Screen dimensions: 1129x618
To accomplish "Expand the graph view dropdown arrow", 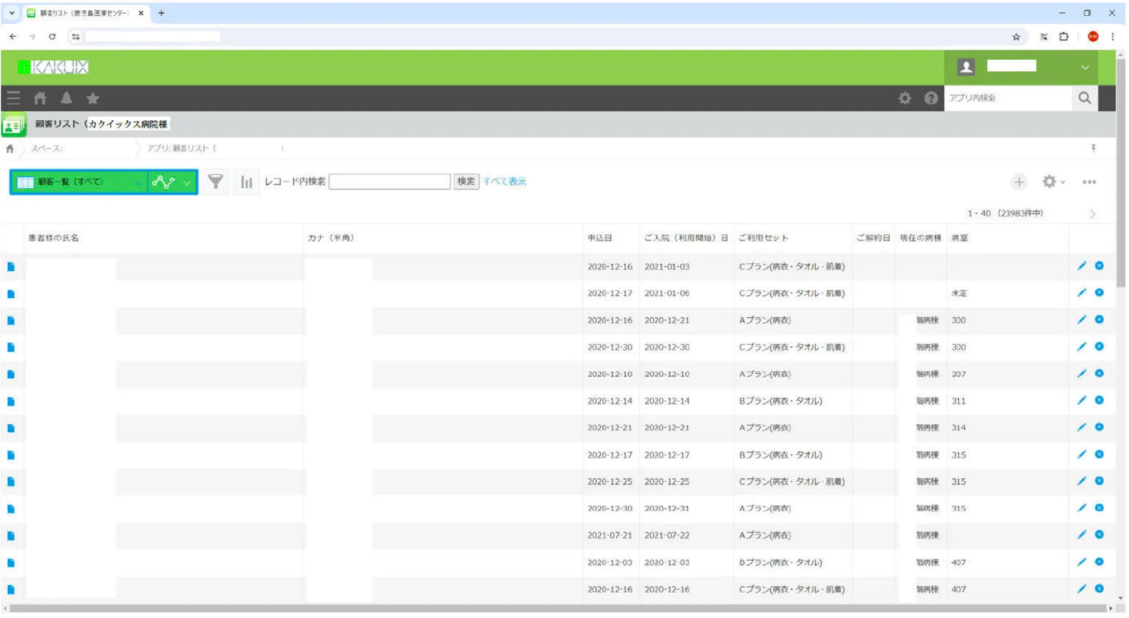I will click(x=187, y=183).
